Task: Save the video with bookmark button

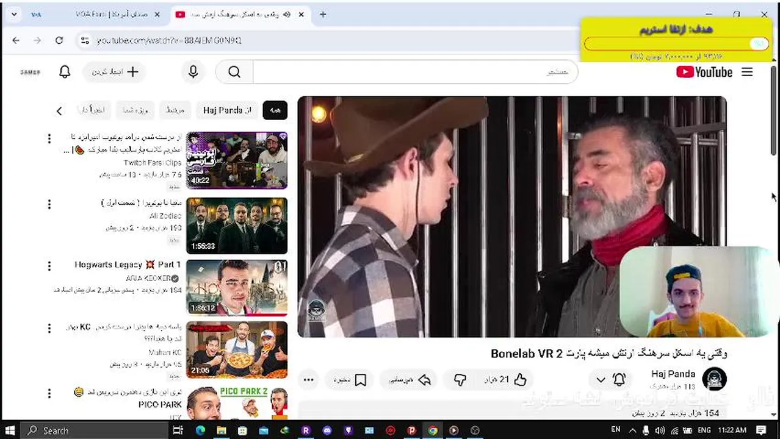Action: coord(350,380)
